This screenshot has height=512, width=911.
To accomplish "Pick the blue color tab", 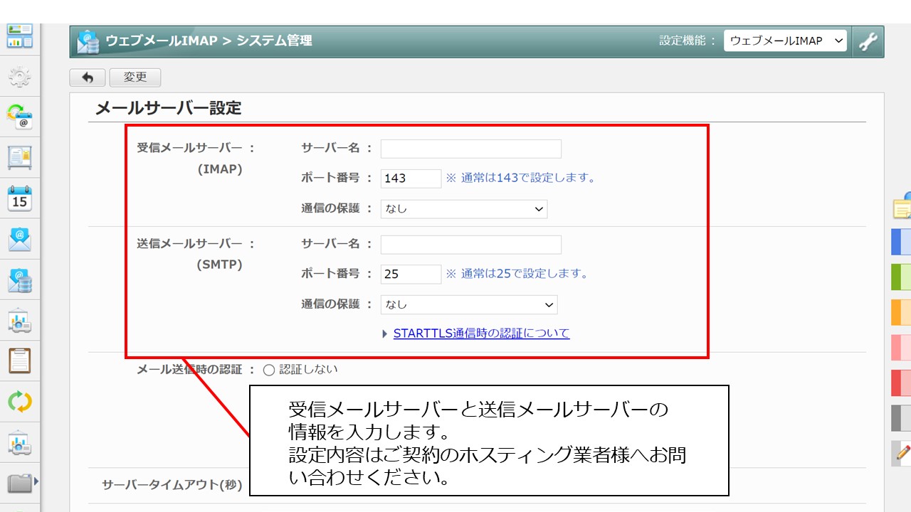I will [x=901, y=242].
